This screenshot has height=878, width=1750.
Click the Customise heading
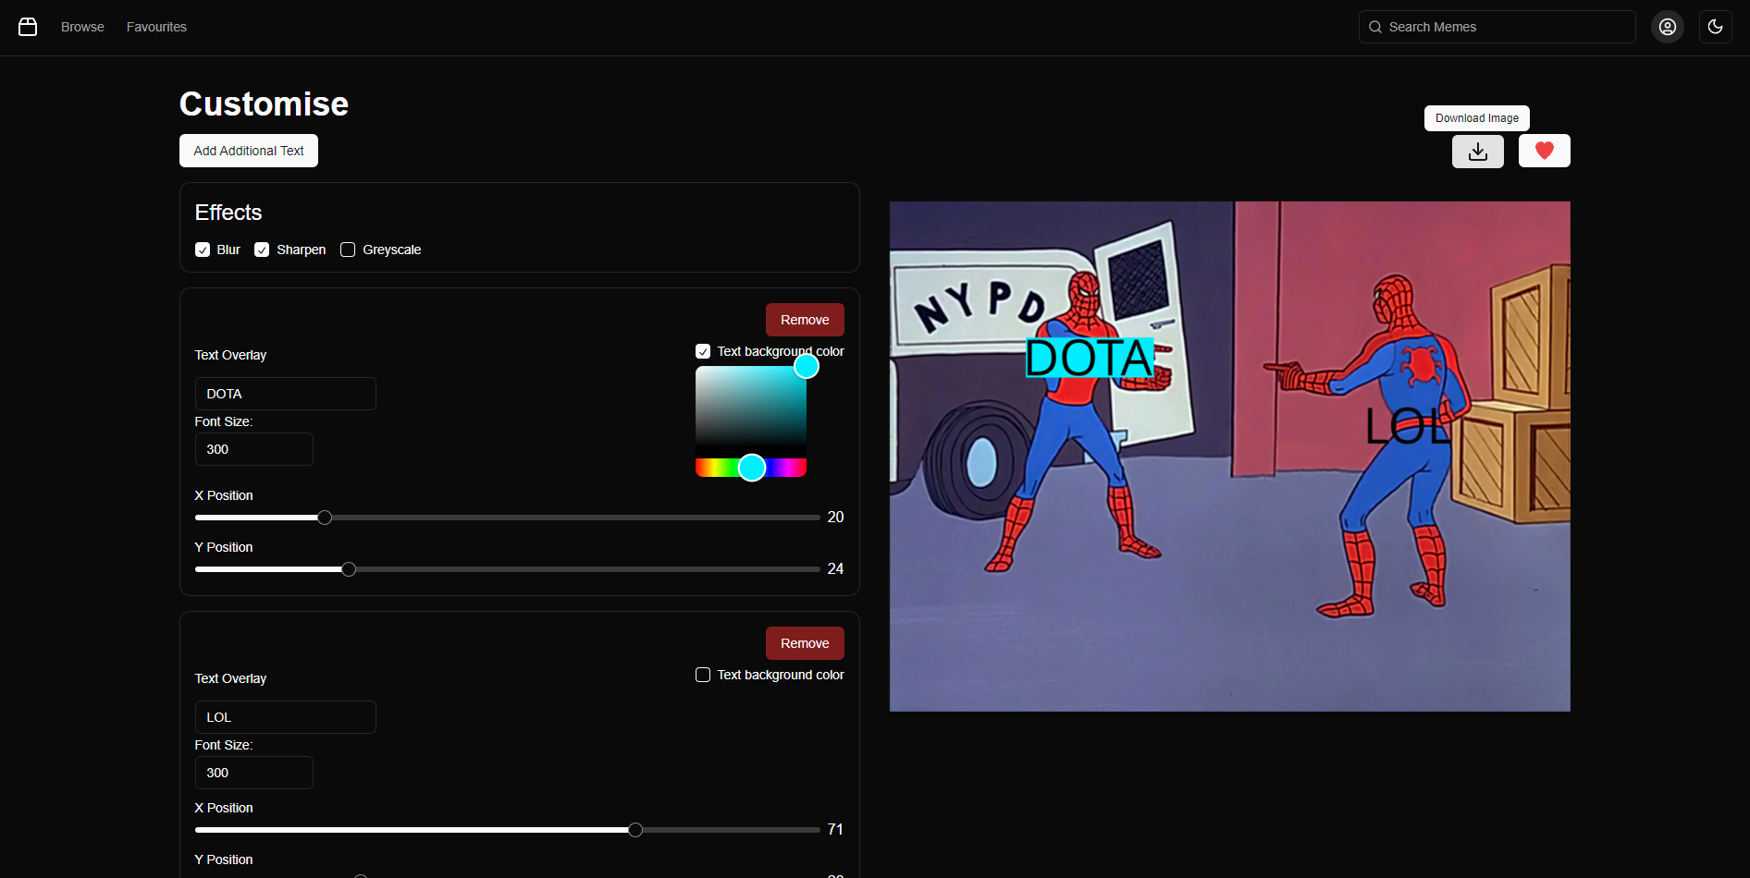pyautogui.click(x=264, y=104)
